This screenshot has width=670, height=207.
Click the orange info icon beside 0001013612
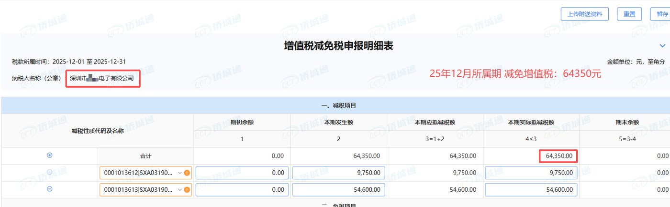[x=187, y=173]
